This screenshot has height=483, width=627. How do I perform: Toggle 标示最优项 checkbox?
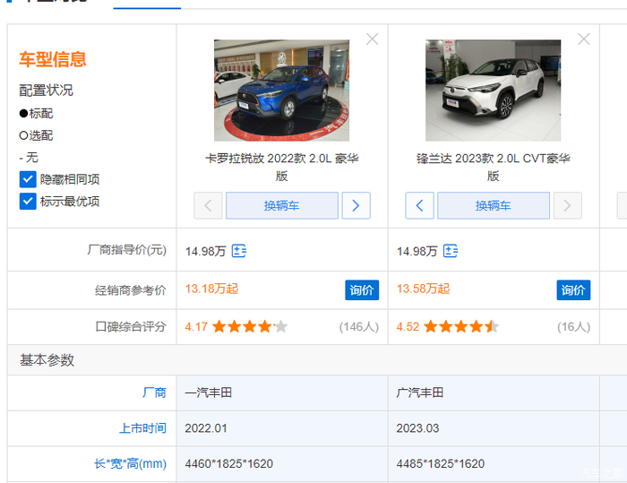28,201
